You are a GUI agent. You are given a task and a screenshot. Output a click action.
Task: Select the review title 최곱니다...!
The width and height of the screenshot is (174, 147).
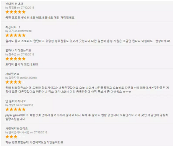pyautogui.click(x=13, y=27)
